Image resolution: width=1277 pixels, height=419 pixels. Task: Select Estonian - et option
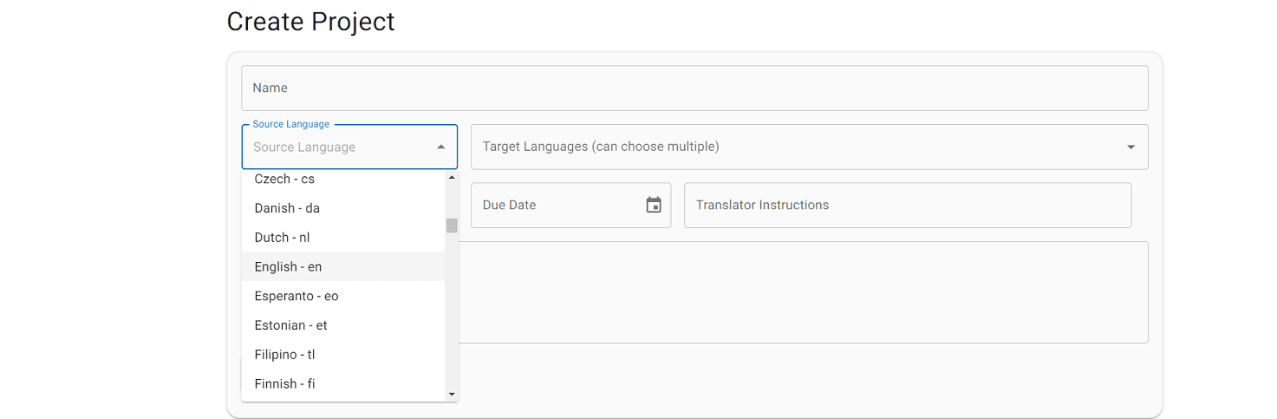tap(343, 325)
